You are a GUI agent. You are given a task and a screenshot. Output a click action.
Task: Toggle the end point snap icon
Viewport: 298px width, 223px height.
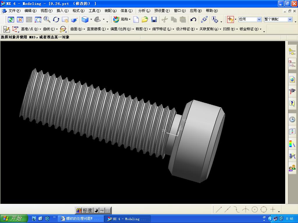(219, 210)
